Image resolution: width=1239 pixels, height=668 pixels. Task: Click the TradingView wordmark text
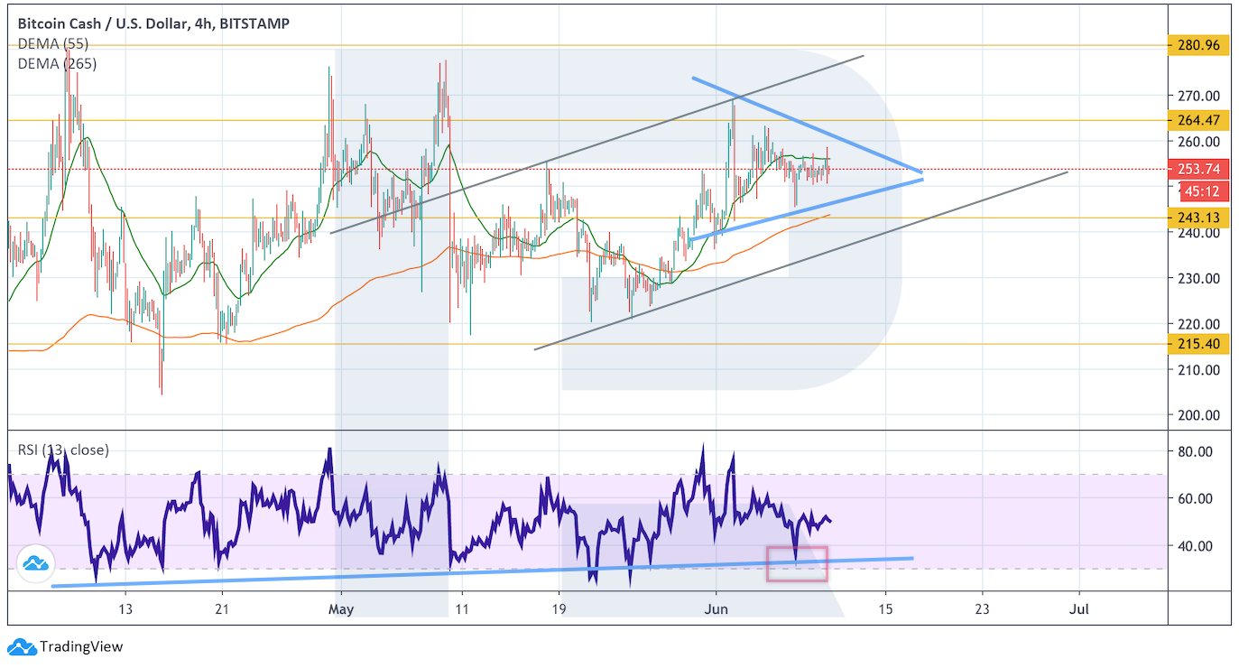pos(81,646)
